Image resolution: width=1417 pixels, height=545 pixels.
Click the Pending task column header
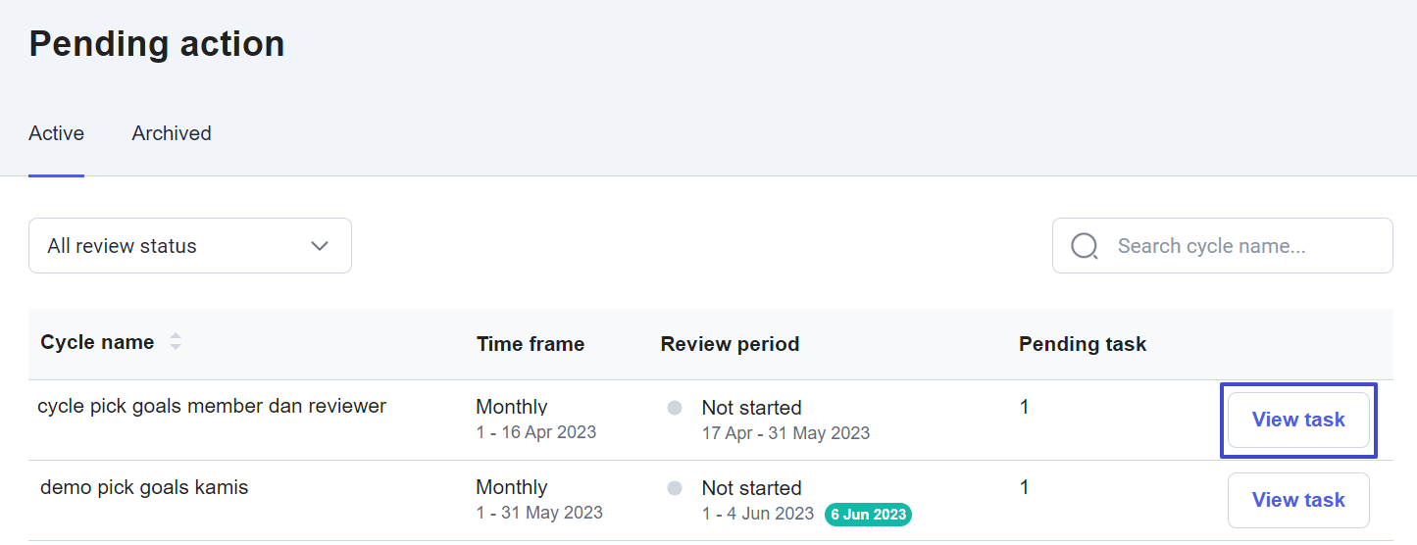(x=1083, y=344)
